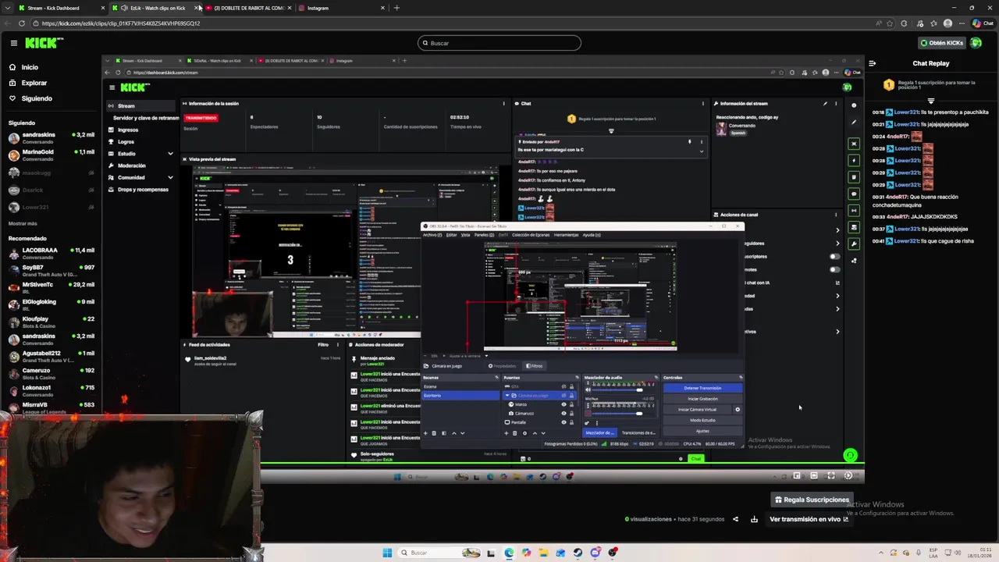Select the EzLik - Watch clips on Kick tab
The height and width of the screenshot is (562, 999).
pos(155,8)
